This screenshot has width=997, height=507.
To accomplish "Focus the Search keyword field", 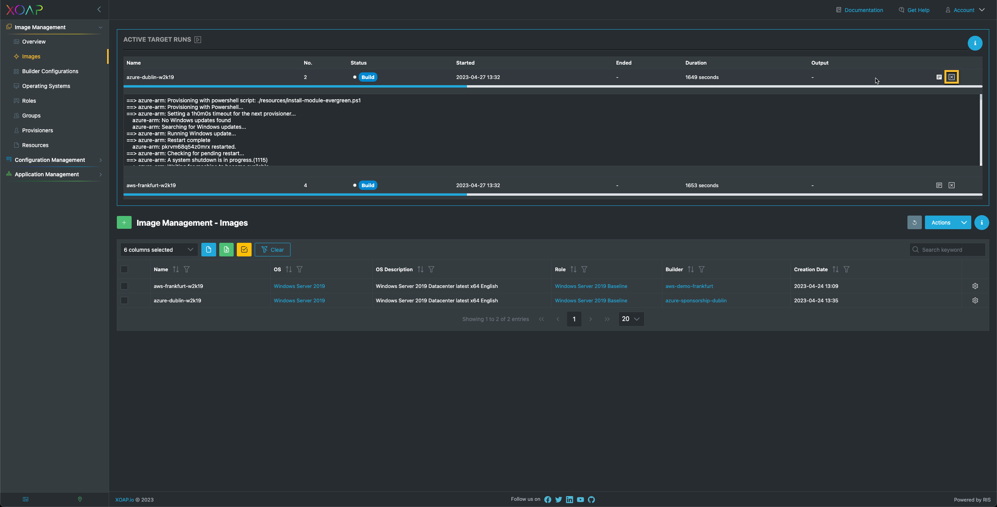I will point(948,250).
